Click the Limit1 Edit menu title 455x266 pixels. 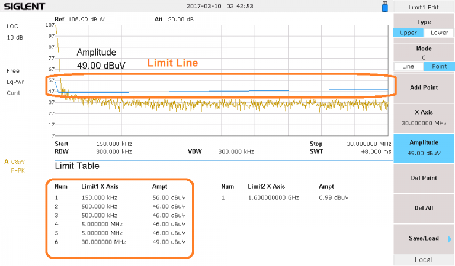(424, 7)
